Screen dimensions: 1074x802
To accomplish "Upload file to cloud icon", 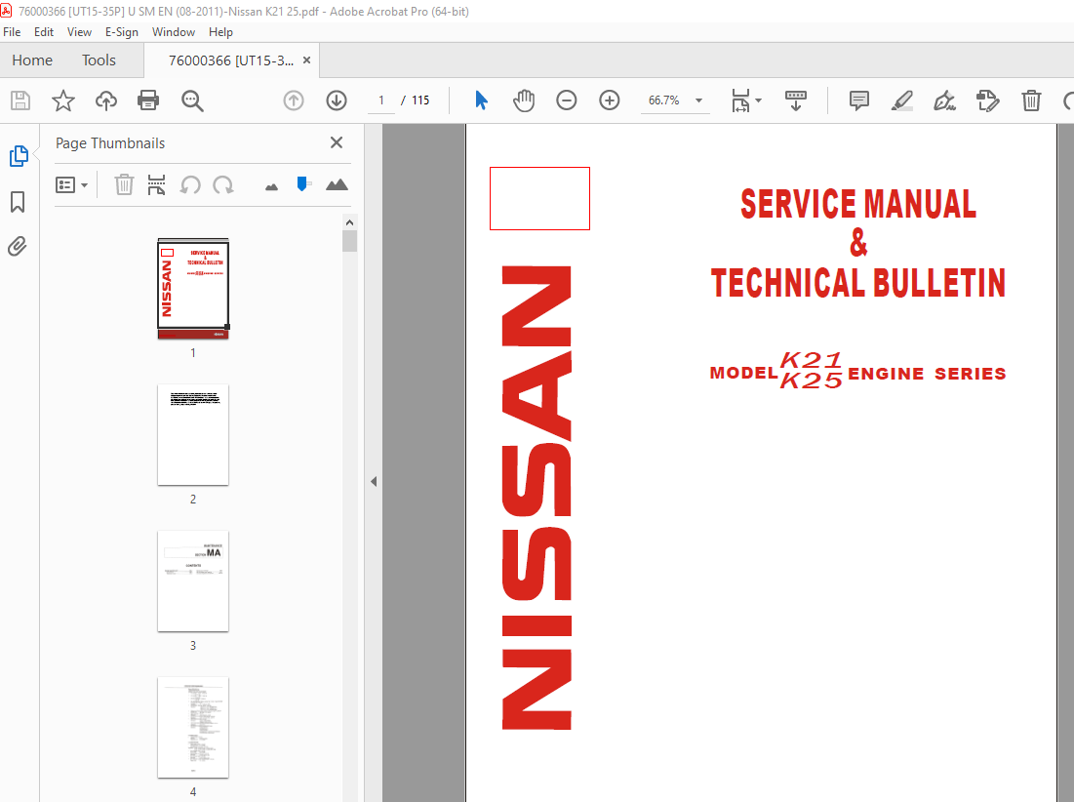I will coord(105,100).
